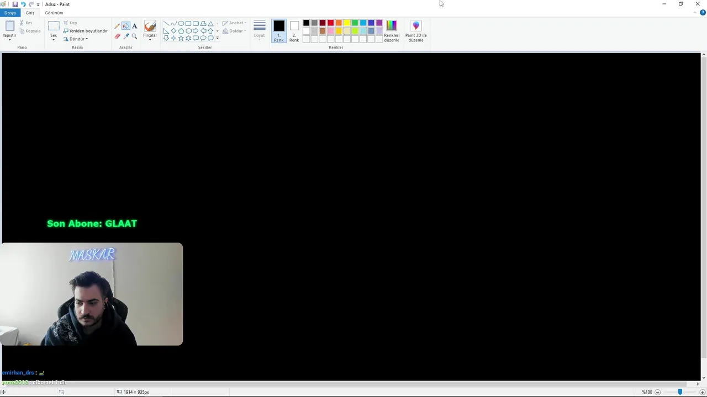Open the Customize Quick Access Toolbar dropdown

38,4
